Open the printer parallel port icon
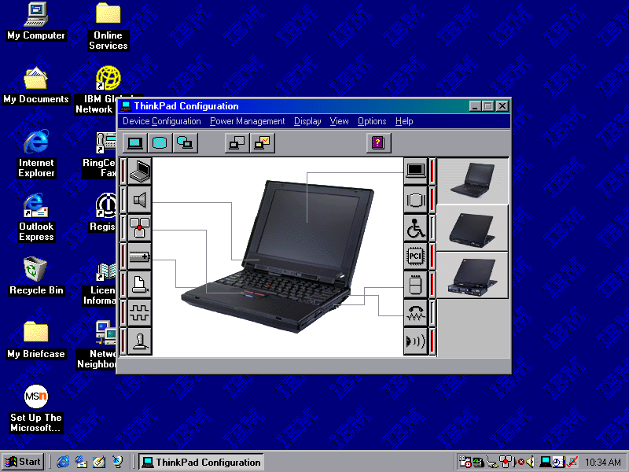This screenshot has height=472, width=629. 139,285
